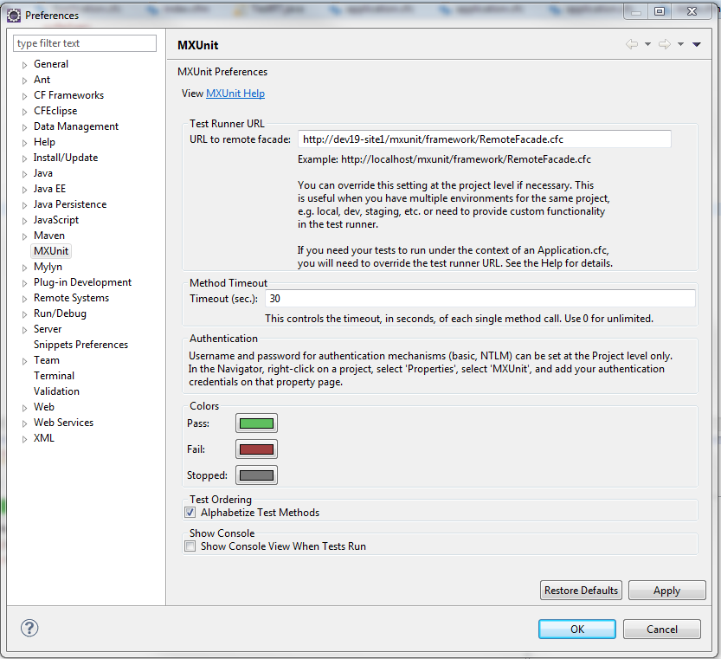
Task: Select the Web tree item label
Action: (x=43, y=407)
